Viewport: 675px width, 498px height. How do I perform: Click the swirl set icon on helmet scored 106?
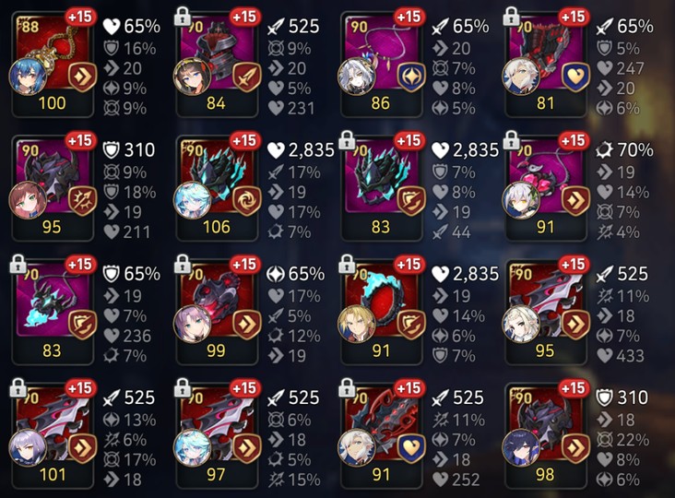click(246, 200)
